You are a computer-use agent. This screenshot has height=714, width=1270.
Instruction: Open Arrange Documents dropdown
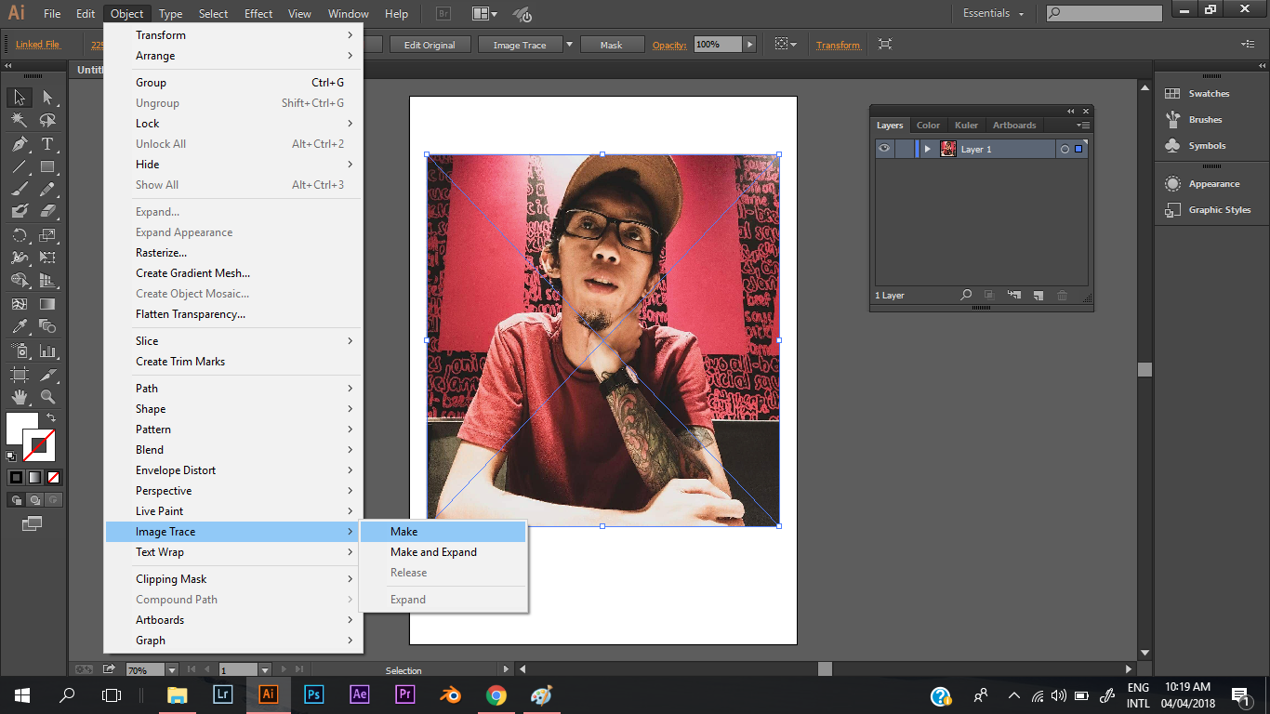click(484, 14)
